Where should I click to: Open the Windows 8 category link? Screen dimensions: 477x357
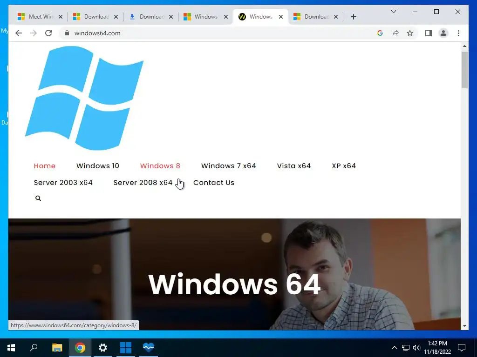160,166
